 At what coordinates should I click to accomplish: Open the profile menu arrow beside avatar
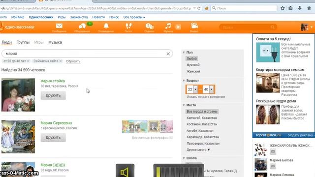(x=312, y=27)
